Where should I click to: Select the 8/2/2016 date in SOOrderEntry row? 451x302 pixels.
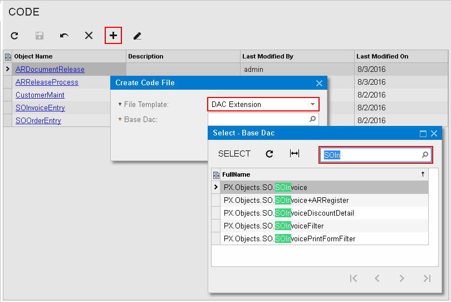(x=401, y=120)
